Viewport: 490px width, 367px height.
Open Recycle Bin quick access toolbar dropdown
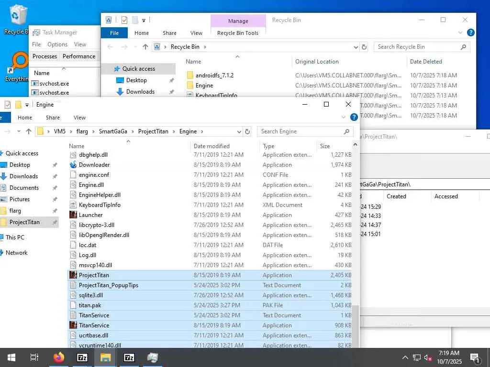tap(144, 20)
